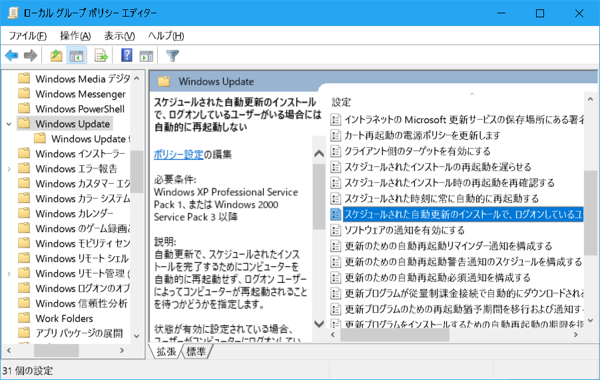Open the ファイル(F) menu
The image size is (600, 380).
pyautogui.click(x=27, y=36)
